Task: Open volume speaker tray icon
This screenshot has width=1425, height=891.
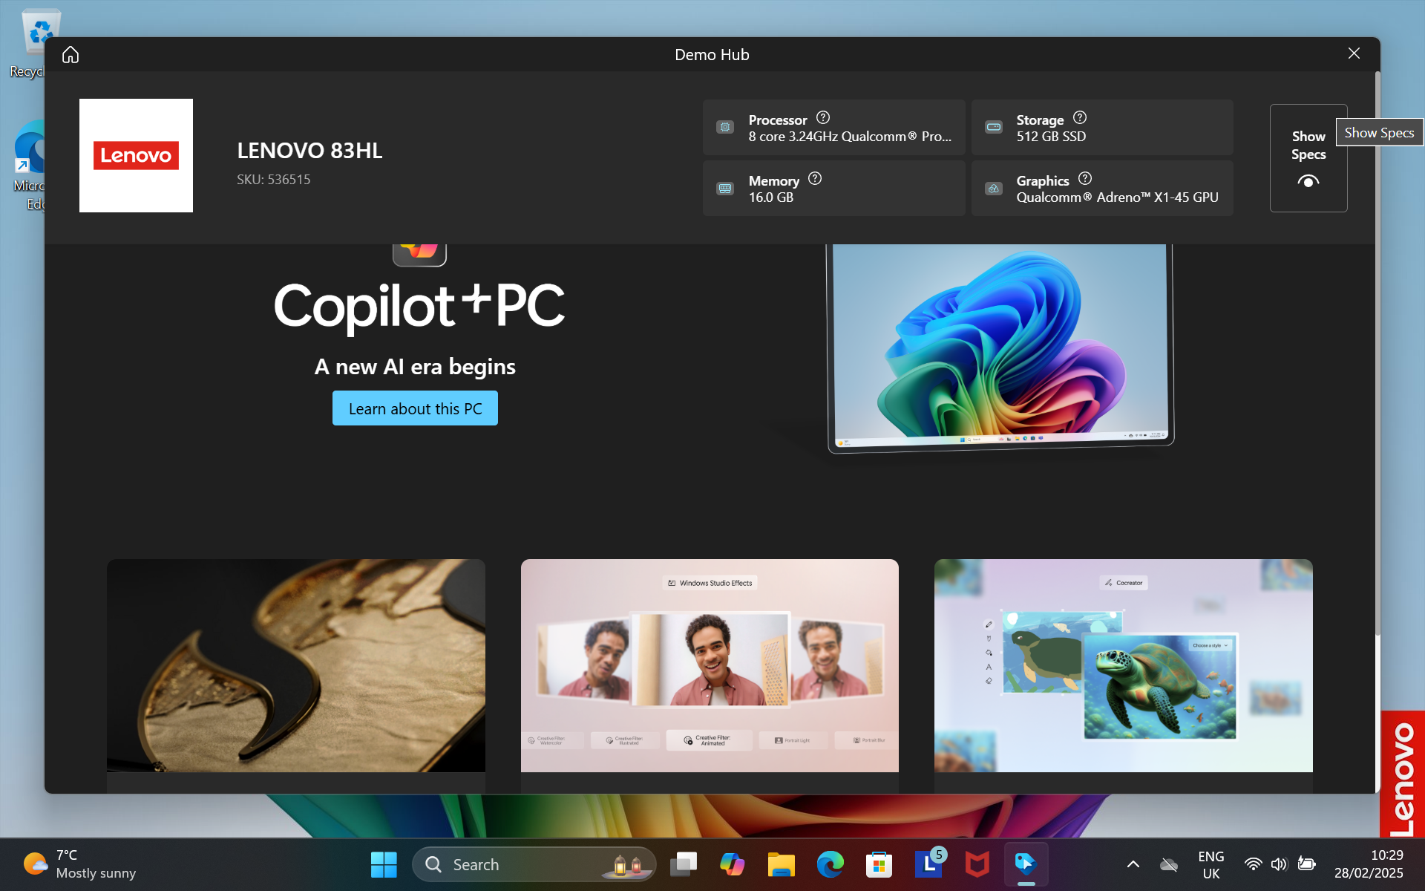Action: point(1279,864)
